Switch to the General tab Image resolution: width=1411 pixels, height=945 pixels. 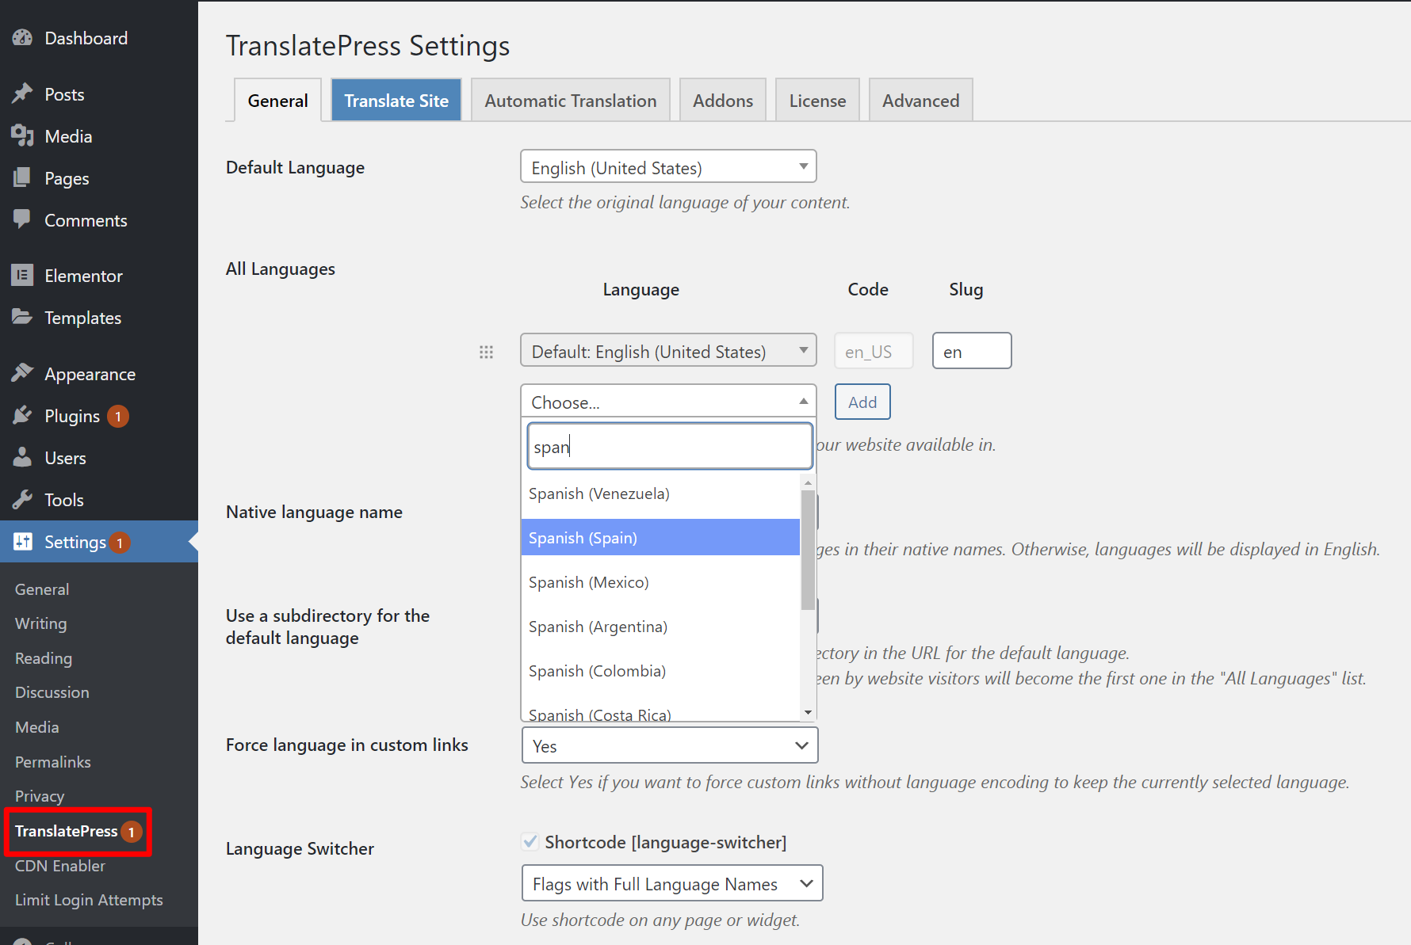pyautogui.click(x=277, y=101)
